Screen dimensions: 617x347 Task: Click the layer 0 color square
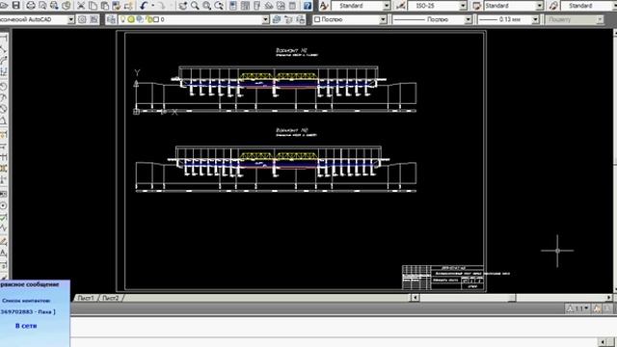[x=156, y=19]
